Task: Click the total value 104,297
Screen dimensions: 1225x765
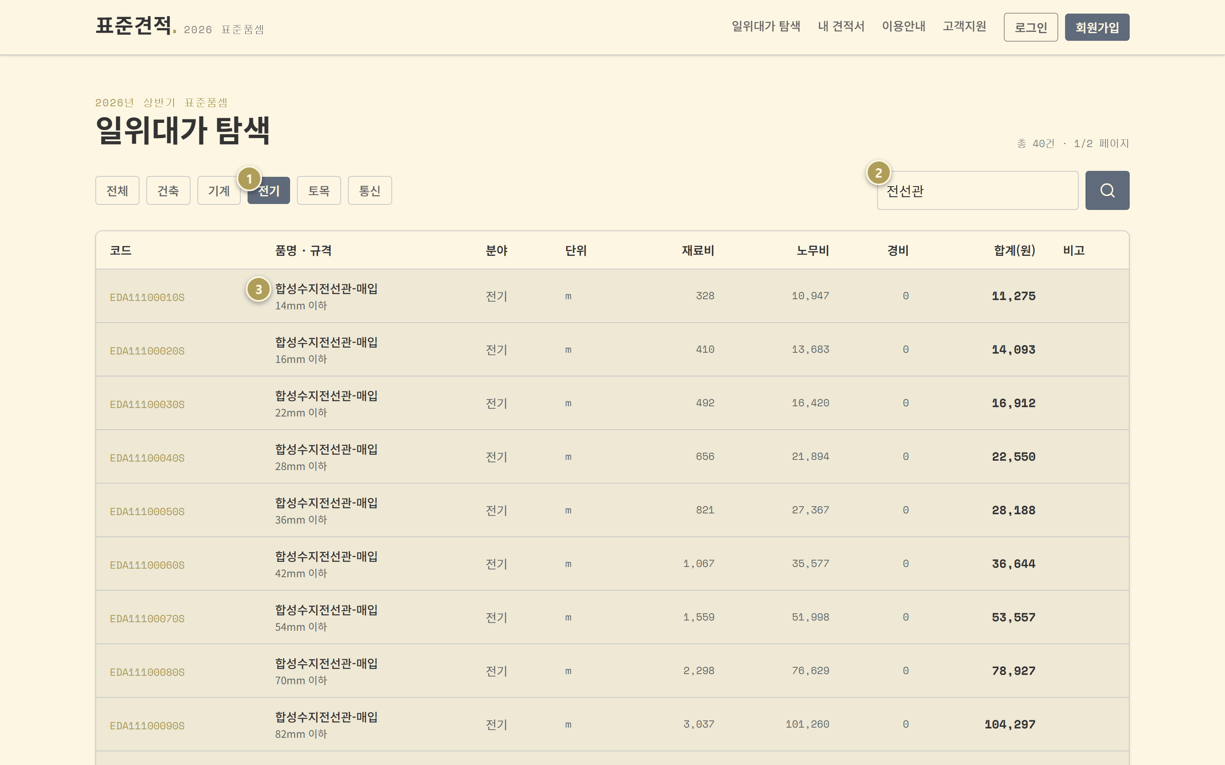Action: coord(1010,725)
